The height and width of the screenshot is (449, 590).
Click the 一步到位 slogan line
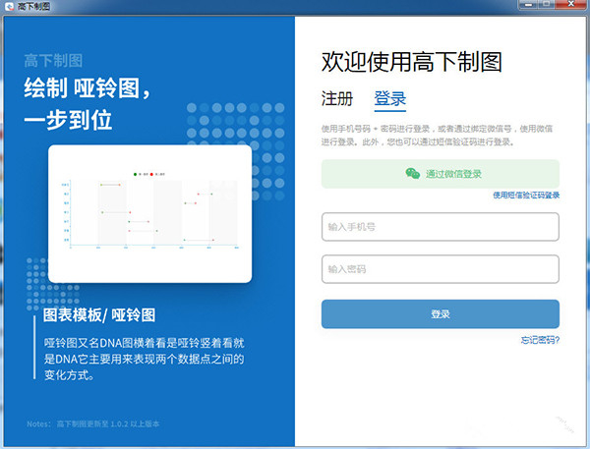(x=68, y=120)
